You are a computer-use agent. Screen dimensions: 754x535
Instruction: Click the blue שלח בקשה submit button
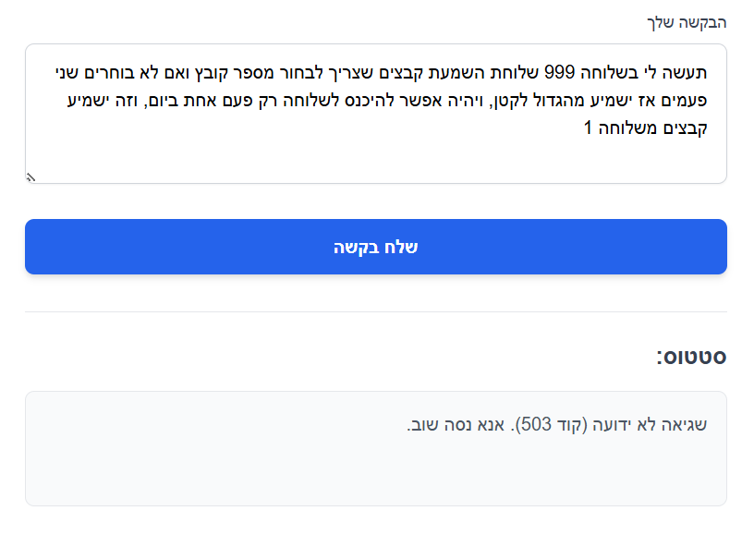[375, 247]
